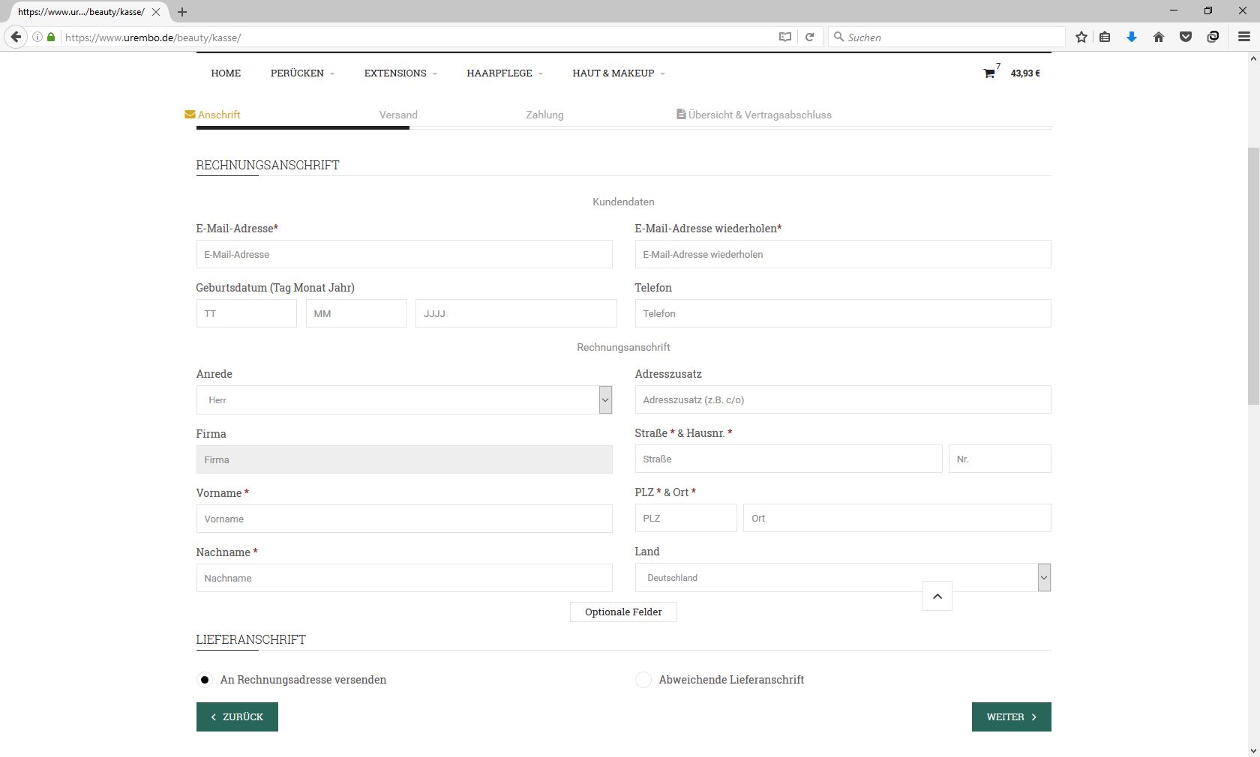Viewport: 1260px width, 757px height.
Task: Click the Nachname input field
Action: (x=404, y=578)
